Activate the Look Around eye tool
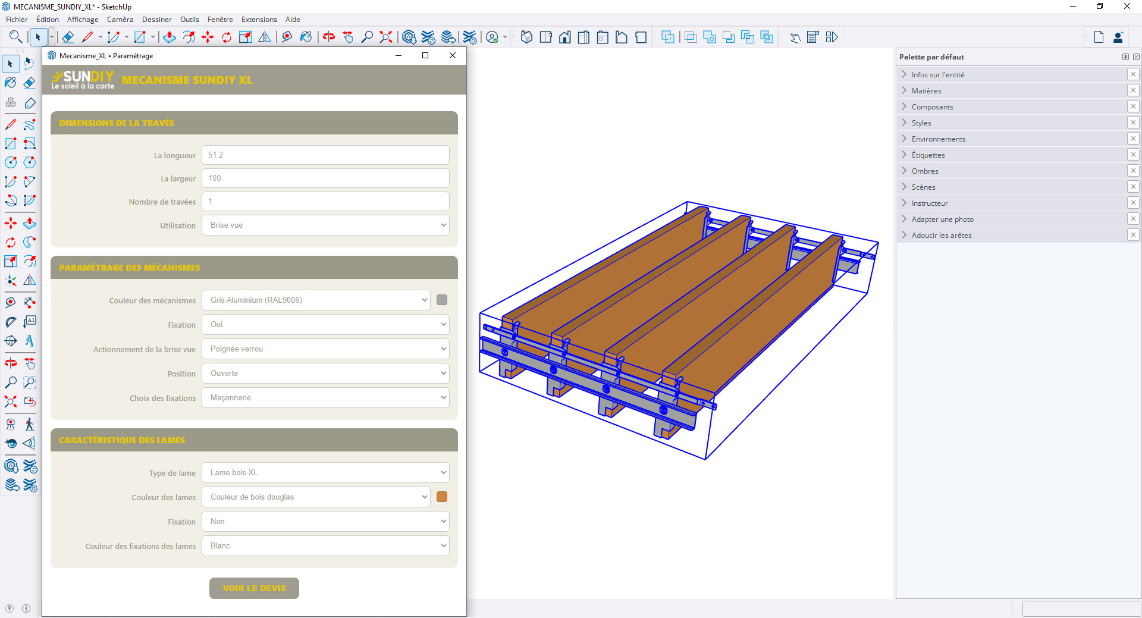This screenshot has height=618, width=1142. tap(11, 443)
